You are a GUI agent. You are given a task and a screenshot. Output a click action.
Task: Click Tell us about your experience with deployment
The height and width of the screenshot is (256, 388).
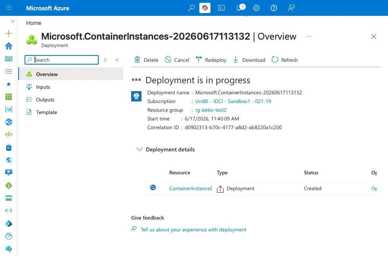coord(193,230)
